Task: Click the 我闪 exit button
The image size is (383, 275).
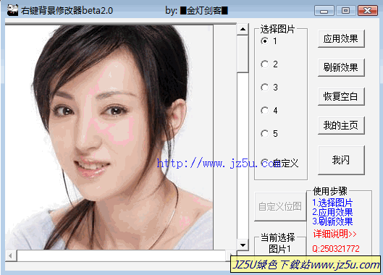Action: pos(341,160)
